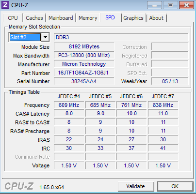Click the 609 MHz frequency cell
196x194 pixels.
69,105
